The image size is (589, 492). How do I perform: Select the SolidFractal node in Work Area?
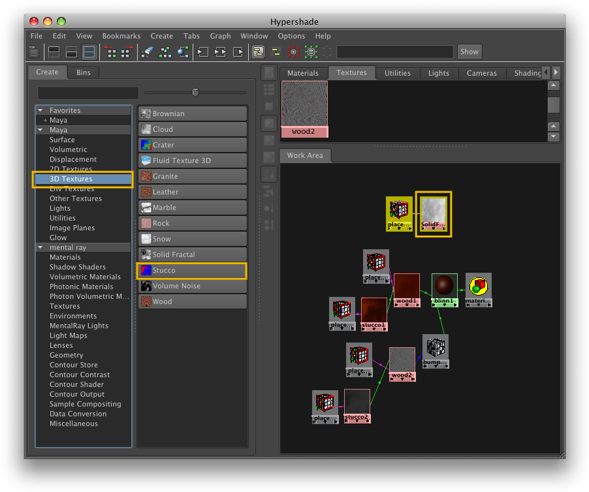[434, 213]
